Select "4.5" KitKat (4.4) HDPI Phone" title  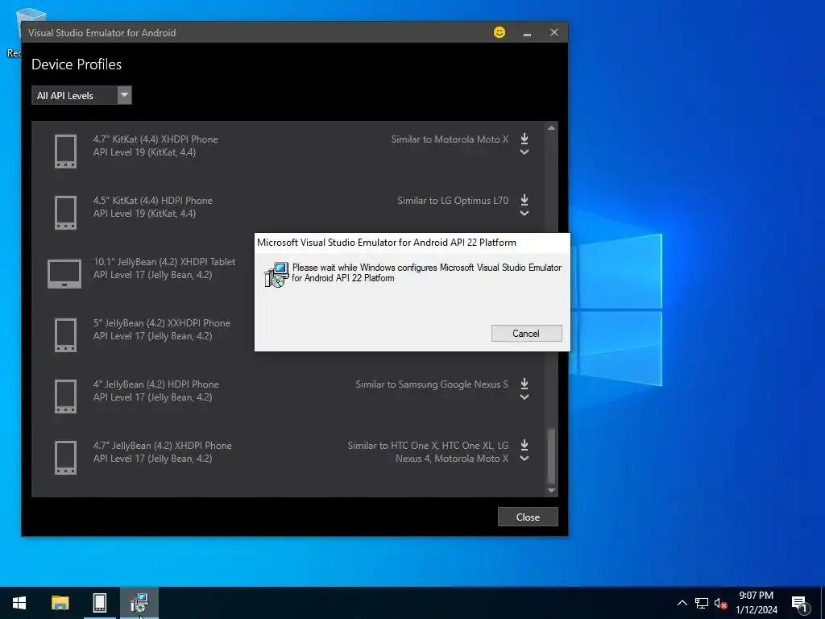coord(152,200)
